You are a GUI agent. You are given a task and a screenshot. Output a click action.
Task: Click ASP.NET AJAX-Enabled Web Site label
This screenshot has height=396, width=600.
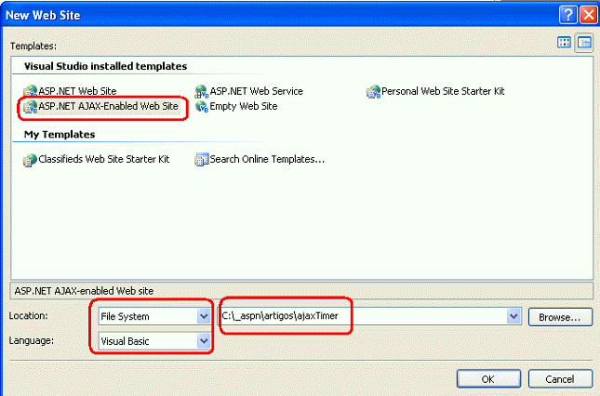click(108, 106)
